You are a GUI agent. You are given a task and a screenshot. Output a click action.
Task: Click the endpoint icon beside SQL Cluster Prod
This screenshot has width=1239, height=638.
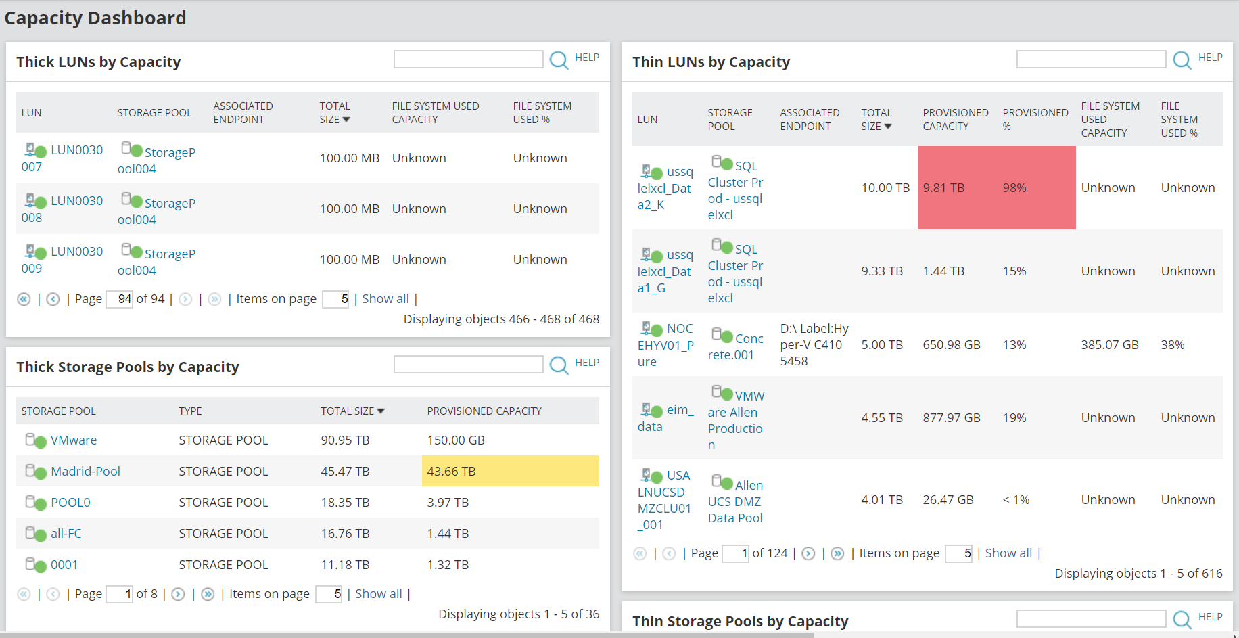click(718, 162)
